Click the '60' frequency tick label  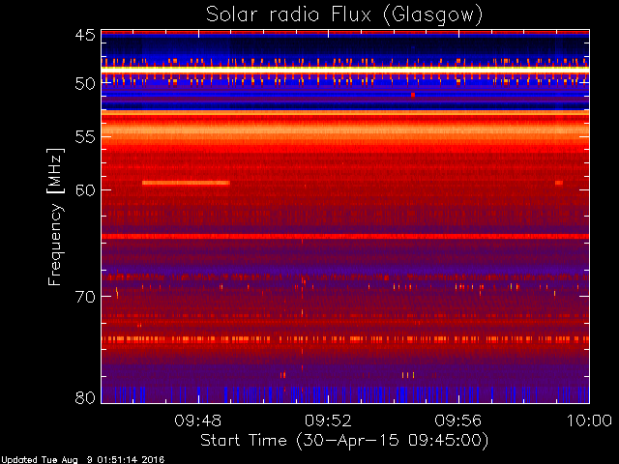85,189
